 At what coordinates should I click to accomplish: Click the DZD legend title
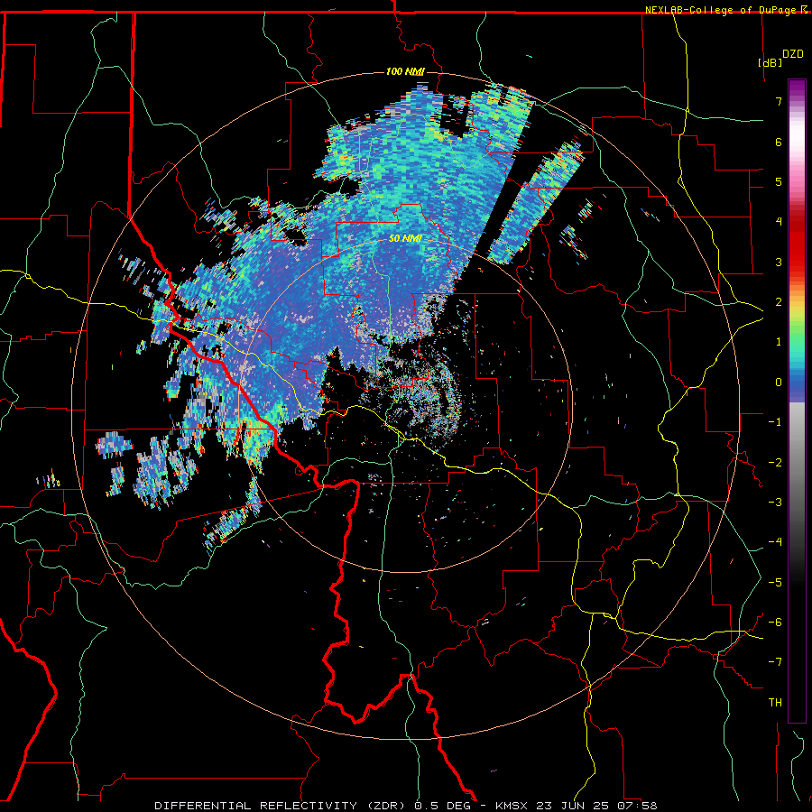(x=793, y=54)
